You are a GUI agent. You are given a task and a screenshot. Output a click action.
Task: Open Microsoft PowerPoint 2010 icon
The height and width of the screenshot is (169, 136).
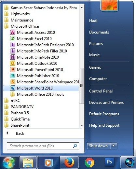coord(13,69)
